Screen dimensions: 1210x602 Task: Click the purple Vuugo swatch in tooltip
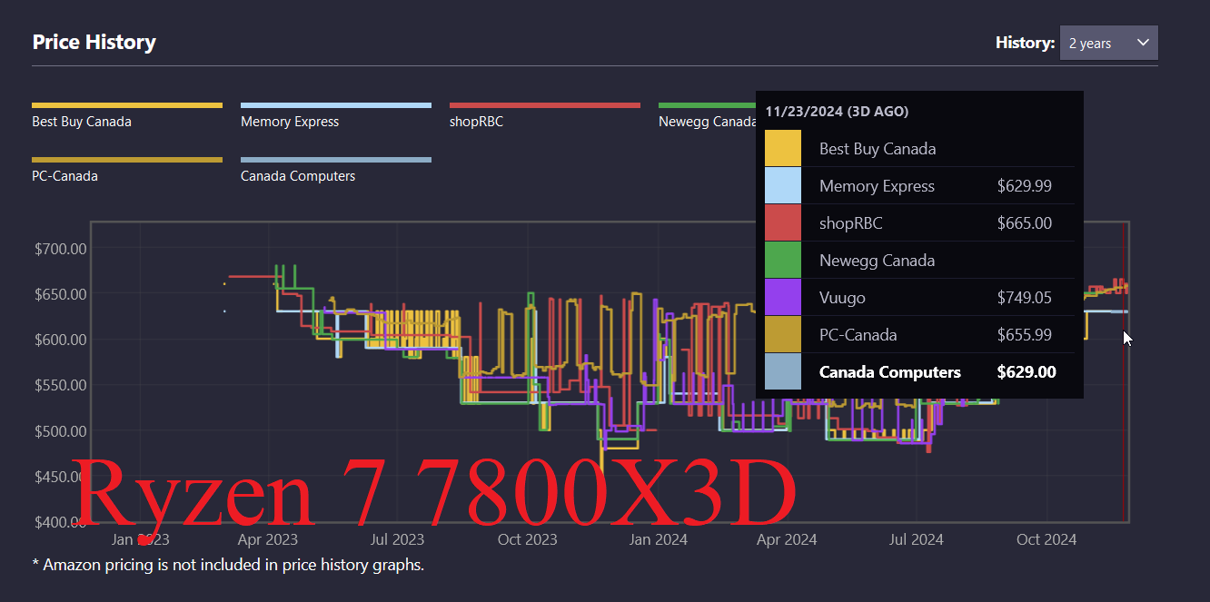783,297
